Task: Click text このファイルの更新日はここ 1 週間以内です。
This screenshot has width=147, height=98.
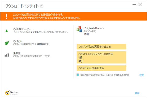Action: (31, 44)
